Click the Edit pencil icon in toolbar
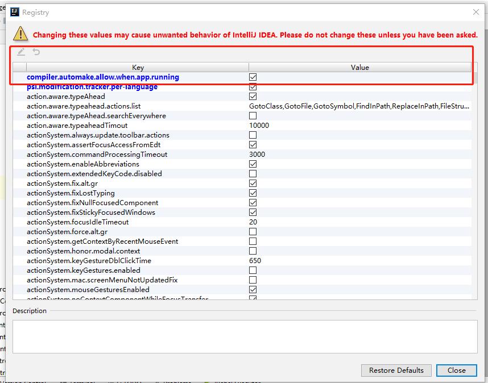This screenshot has width=488, height=383. [21, 52]
